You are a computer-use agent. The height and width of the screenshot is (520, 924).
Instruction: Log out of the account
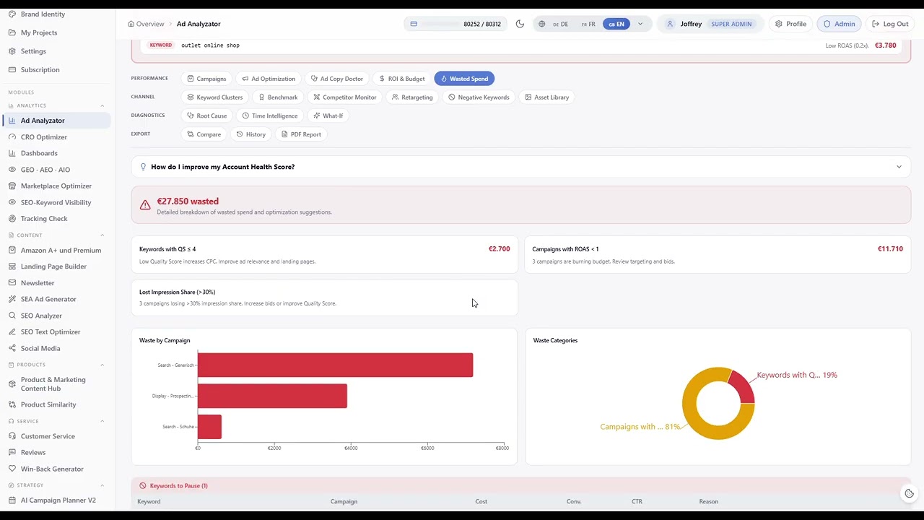click(x=890, y=24)
